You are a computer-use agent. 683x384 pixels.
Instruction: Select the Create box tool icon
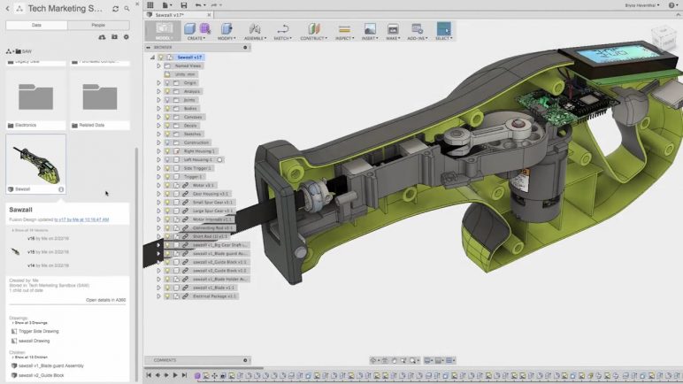coord(190,29)
